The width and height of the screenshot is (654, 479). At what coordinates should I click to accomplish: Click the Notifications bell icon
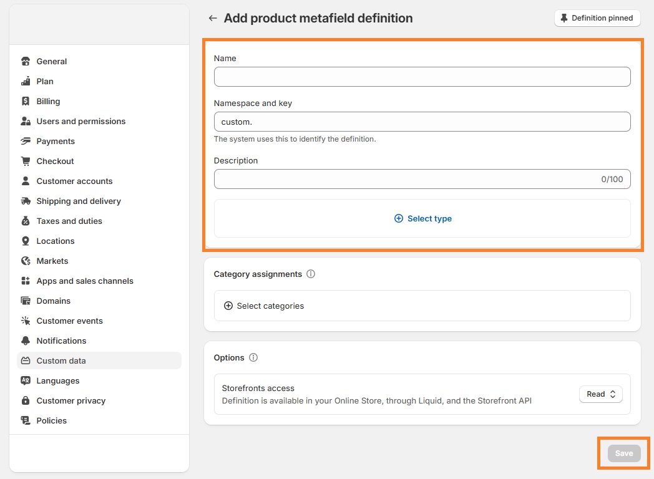pyautogui.click(x=25, y=341)
